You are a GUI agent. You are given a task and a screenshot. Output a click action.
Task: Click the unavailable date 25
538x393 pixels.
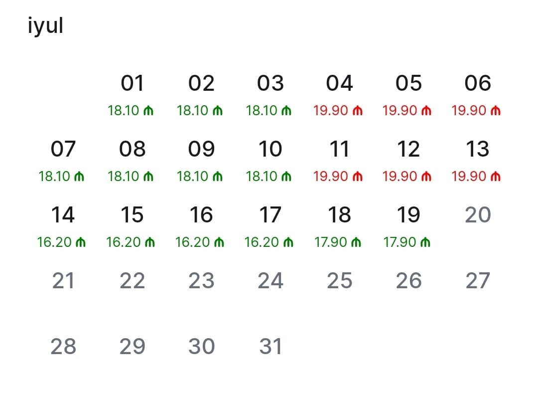point(339,281)
